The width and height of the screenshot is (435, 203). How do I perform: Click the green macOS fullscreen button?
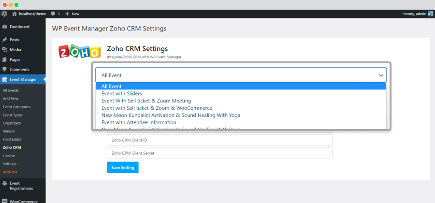[16, 5]
